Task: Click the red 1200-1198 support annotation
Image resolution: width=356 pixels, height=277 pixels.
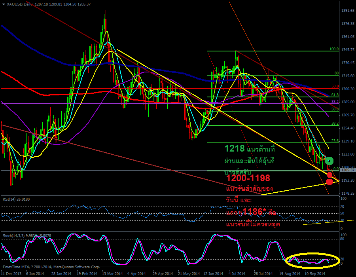Action: (x=248, y=178)
